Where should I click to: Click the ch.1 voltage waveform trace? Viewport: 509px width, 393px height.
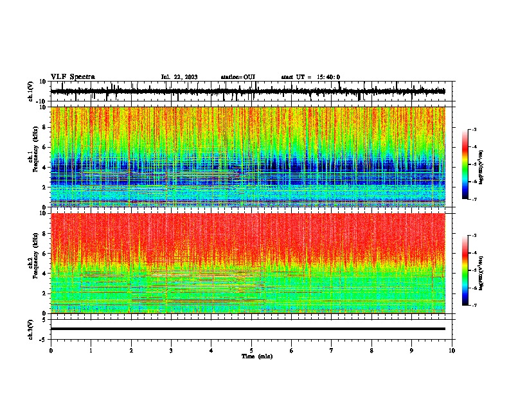[x=247, y=91]
